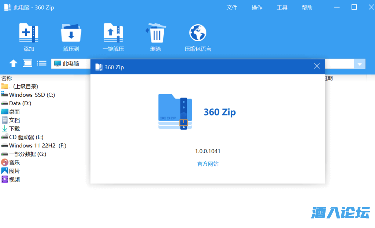Open the 官方网站 link
The width and height of the screenshot is (375, 228).
(x=208, y=164)
